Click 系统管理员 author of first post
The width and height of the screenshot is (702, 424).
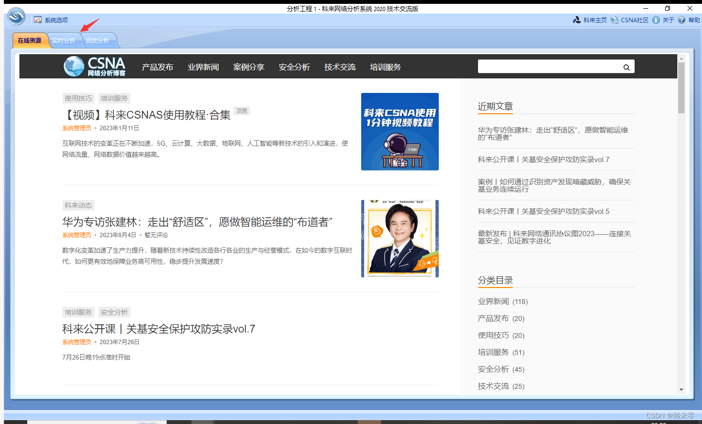[x=77, y=128]
